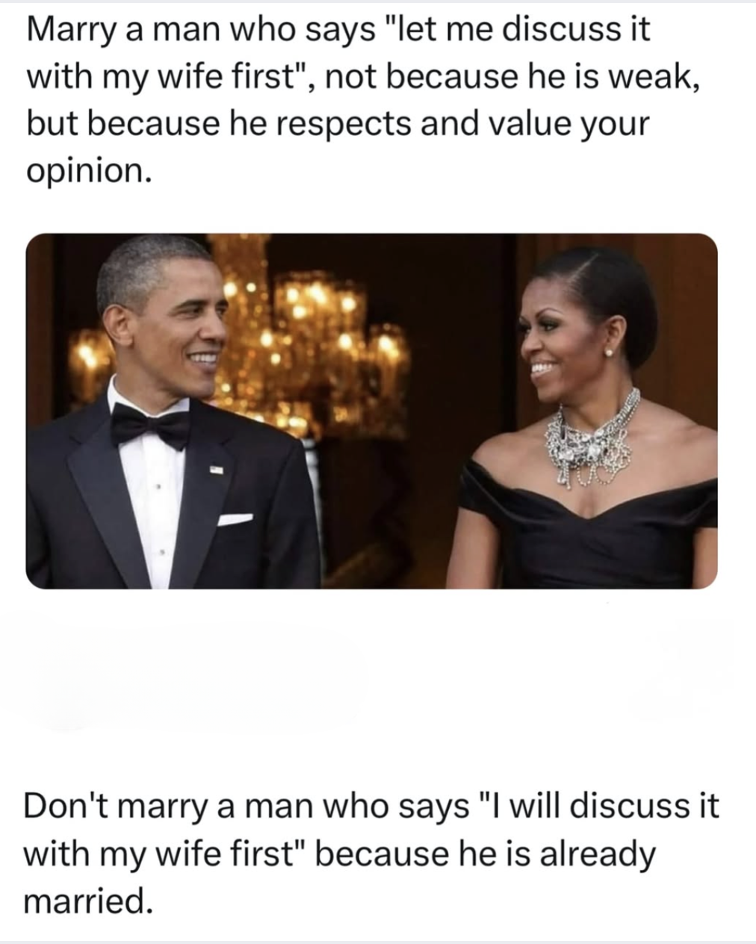
Task: Click the flag lapel pin on the tuxedo
Action: (216, 471)
